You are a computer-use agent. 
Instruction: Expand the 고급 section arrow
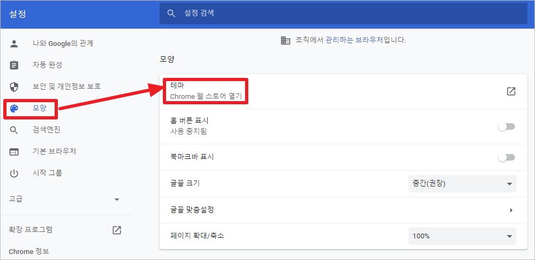(117, 199)
